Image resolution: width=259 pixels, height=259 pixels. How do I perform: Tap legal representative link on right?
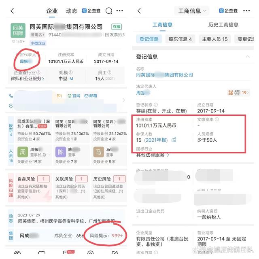pos(143,93)
